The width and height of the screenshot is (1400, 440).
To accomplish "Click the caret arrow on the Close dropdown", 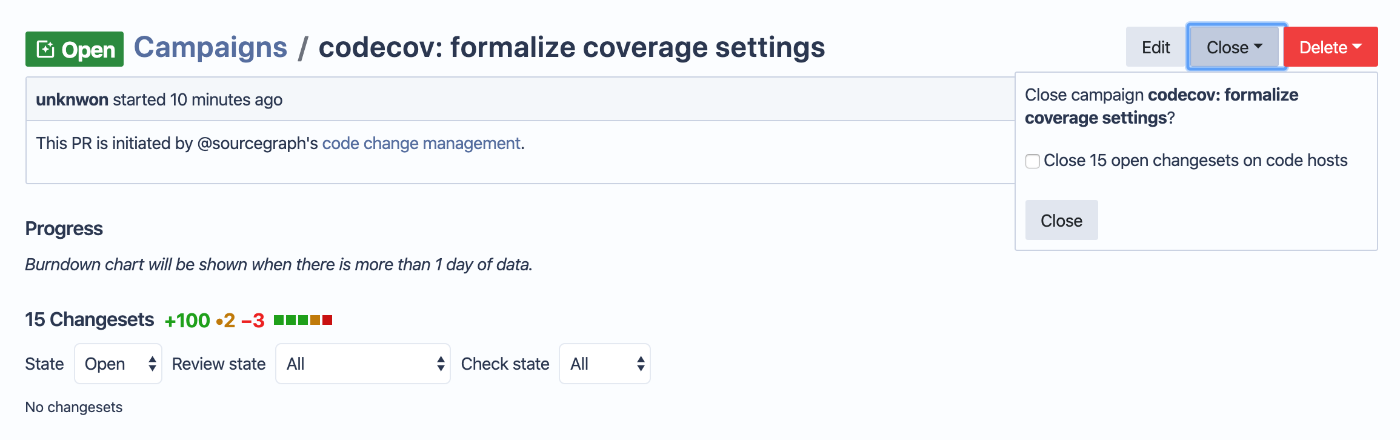I will (1258, 47).
